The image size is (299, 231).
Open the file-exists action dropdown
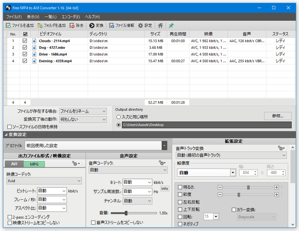click(83, 111)
